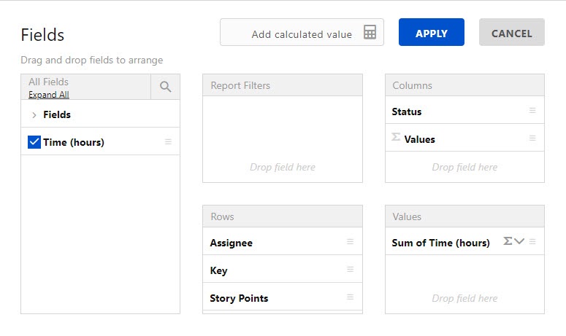The height and width of the screenshot is (336, 566).
Task: Click the Report Filters drop area
Action: pyautogui.click(x=283, y=146)
